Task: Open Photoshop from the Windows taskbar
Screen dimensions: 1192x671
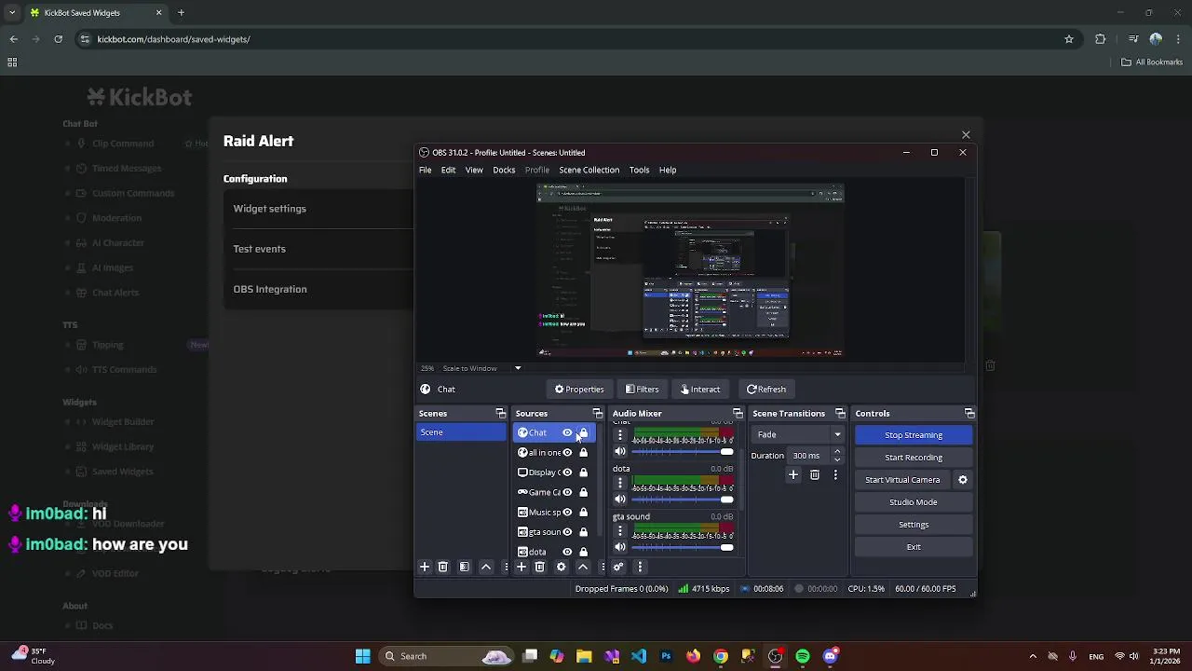Action: 666,656
